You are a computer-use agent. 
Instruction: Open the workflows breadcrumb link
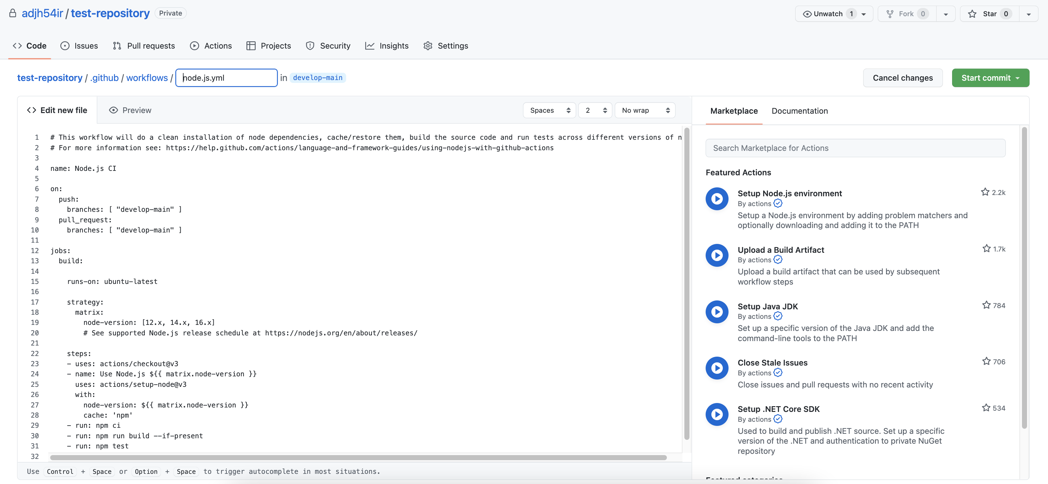(x=147, y=78)
